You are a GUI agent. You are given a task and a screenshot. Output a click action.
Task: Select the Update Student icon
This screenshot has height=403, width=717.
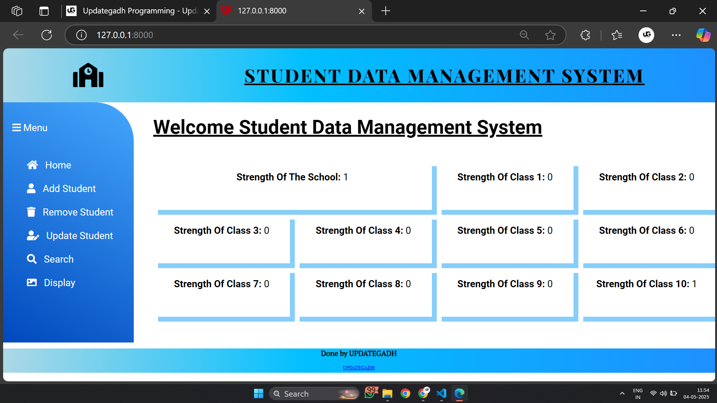click(33, 235)
